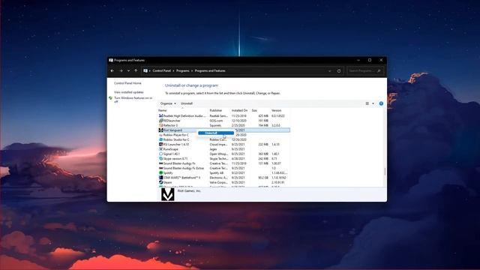Select the Spotify AB publisher cell
This screenshot has width=480, height=270.
point(217,173)
